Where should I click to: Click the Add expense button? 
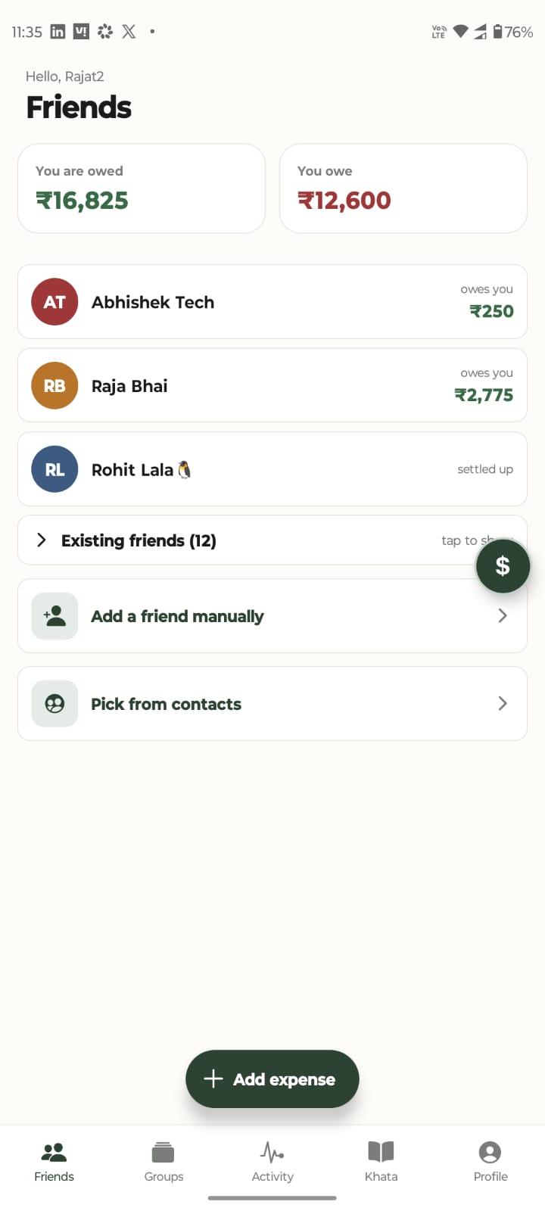272,1079
